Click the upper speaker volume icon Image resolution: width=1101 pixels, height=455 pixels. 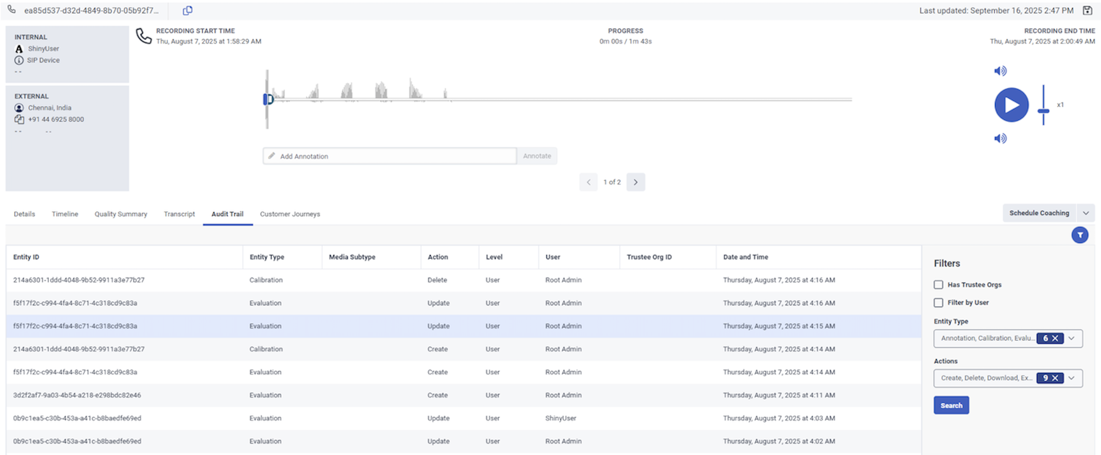click(x=1000, y=71)
